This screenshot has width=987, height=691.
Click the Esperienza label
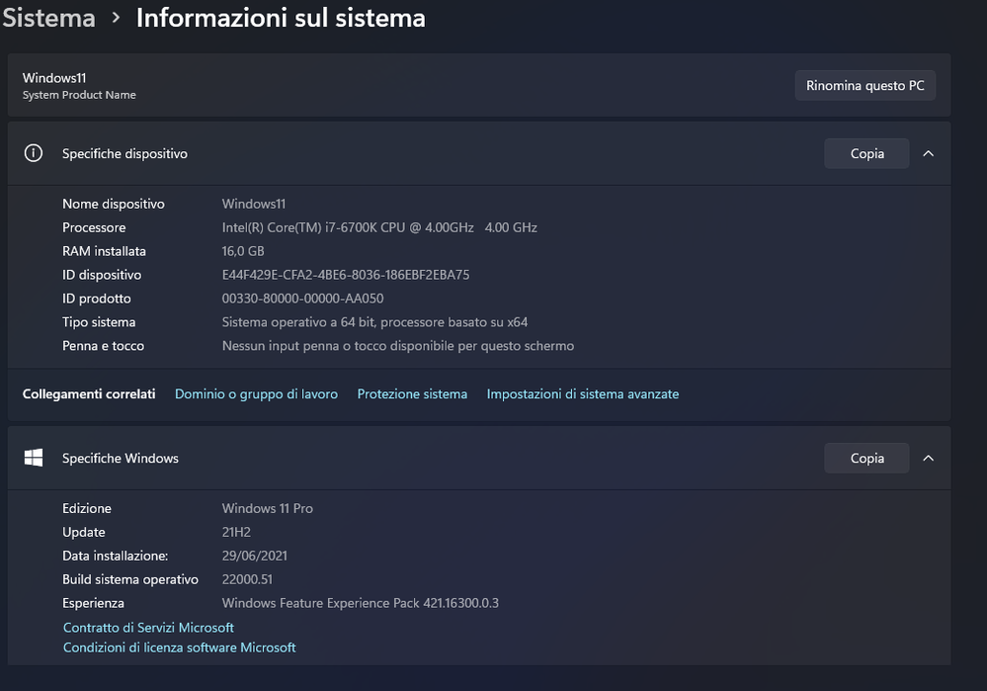tap(93, 603)
